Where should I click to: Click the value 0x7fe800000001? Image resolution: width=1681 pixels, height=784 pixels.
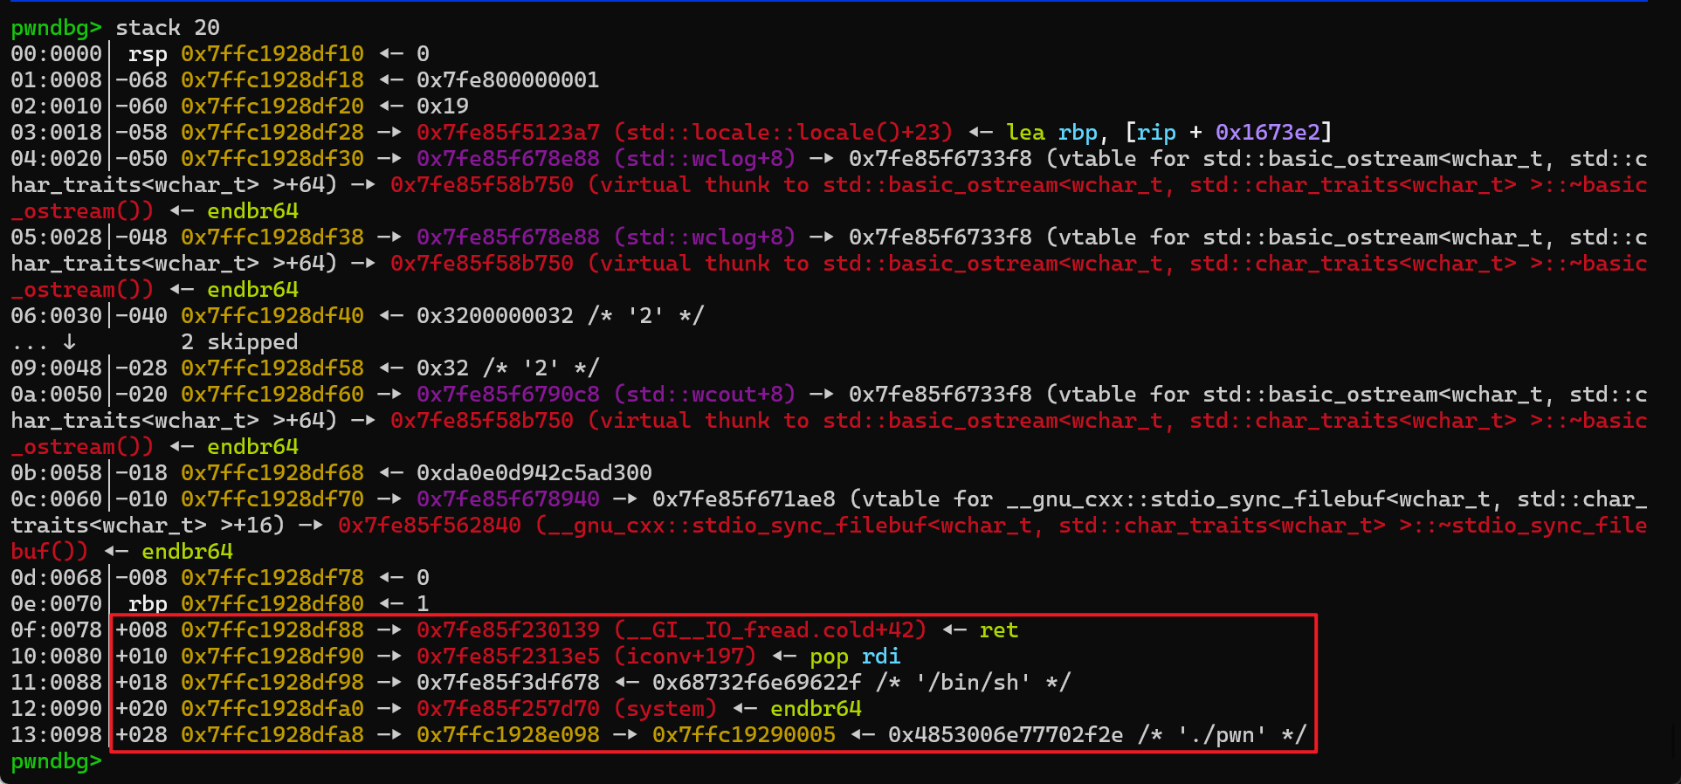pyautogui.click(x=507, y=80)
